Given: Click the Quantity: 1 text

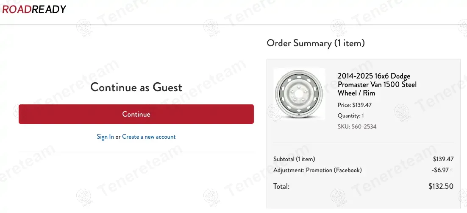Looking at the screenshot, I should click(350, 115).
